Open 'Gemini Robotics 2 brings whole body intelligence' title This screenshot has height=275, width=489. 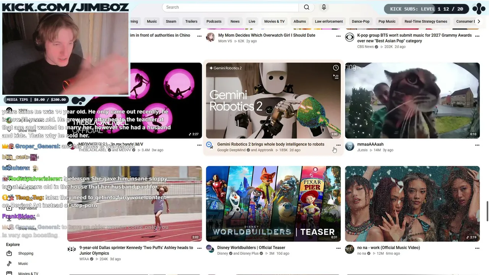271,144
